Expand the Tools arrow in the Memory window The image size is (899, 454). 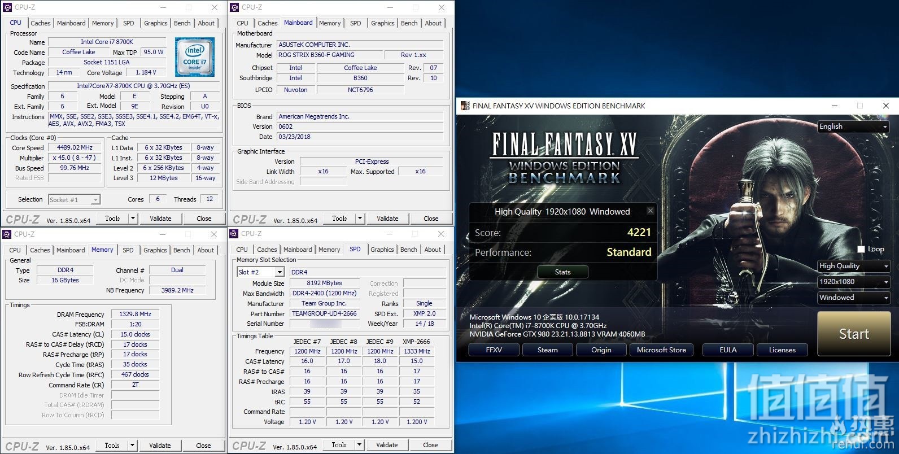coord(133,445)
